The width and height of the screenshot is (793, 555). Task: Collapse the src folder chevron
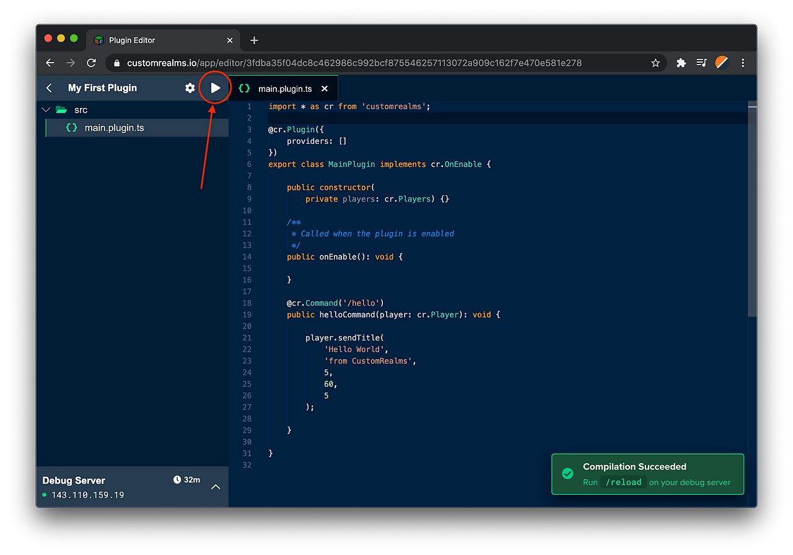click(x=45, y=110)
